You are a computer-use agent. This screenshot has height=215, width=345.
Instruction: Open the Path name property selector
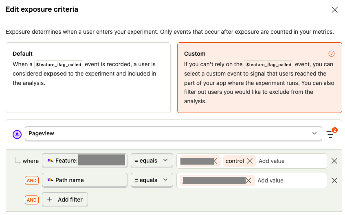click(x=85, y=180)
